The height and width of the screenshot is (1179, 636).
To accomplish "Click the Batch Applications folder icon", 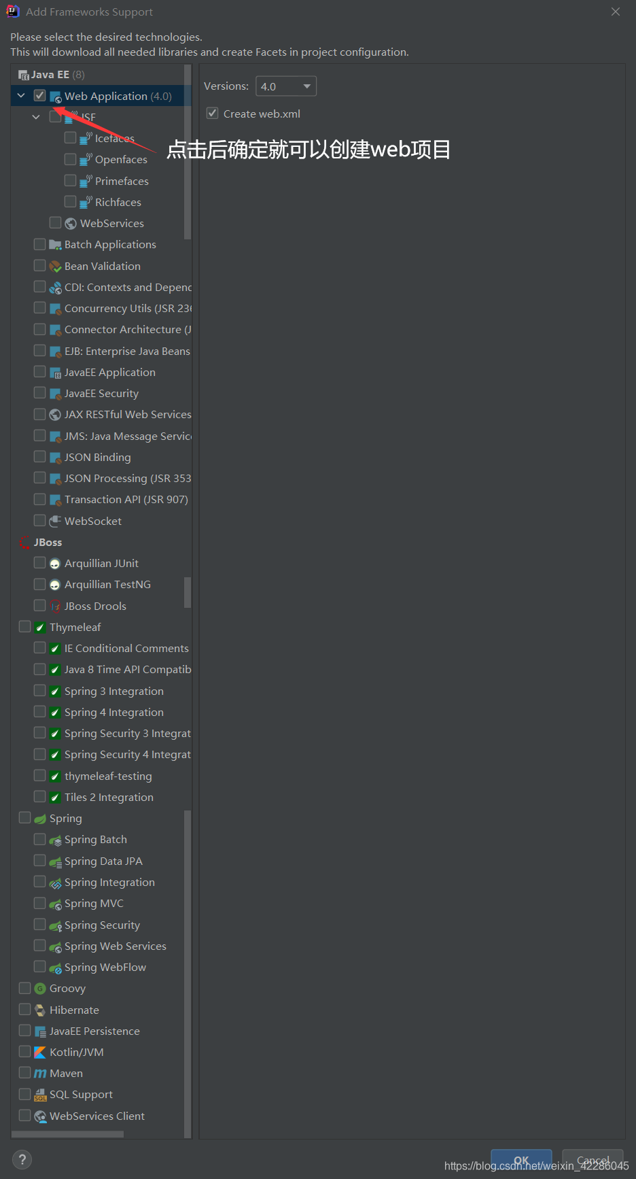I will 56,245.
